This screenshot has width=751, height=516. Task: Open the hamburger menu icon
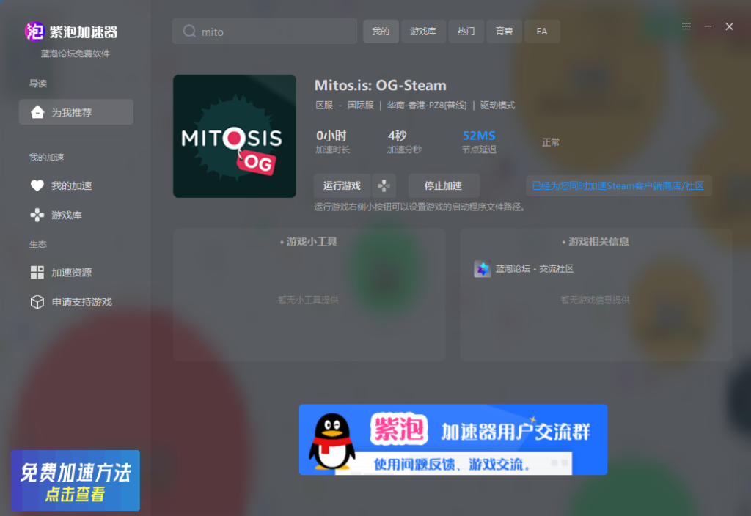(x=686, y=26)
